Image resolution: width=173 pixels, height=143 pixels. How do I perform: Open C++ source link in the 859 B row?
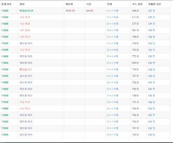click(109, 63)
